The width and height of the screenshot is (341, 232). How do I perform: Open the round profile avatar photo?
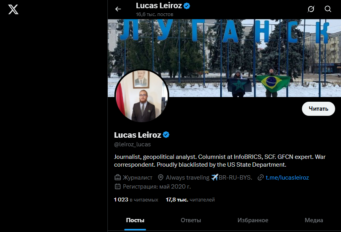click(x=142, y=96)
